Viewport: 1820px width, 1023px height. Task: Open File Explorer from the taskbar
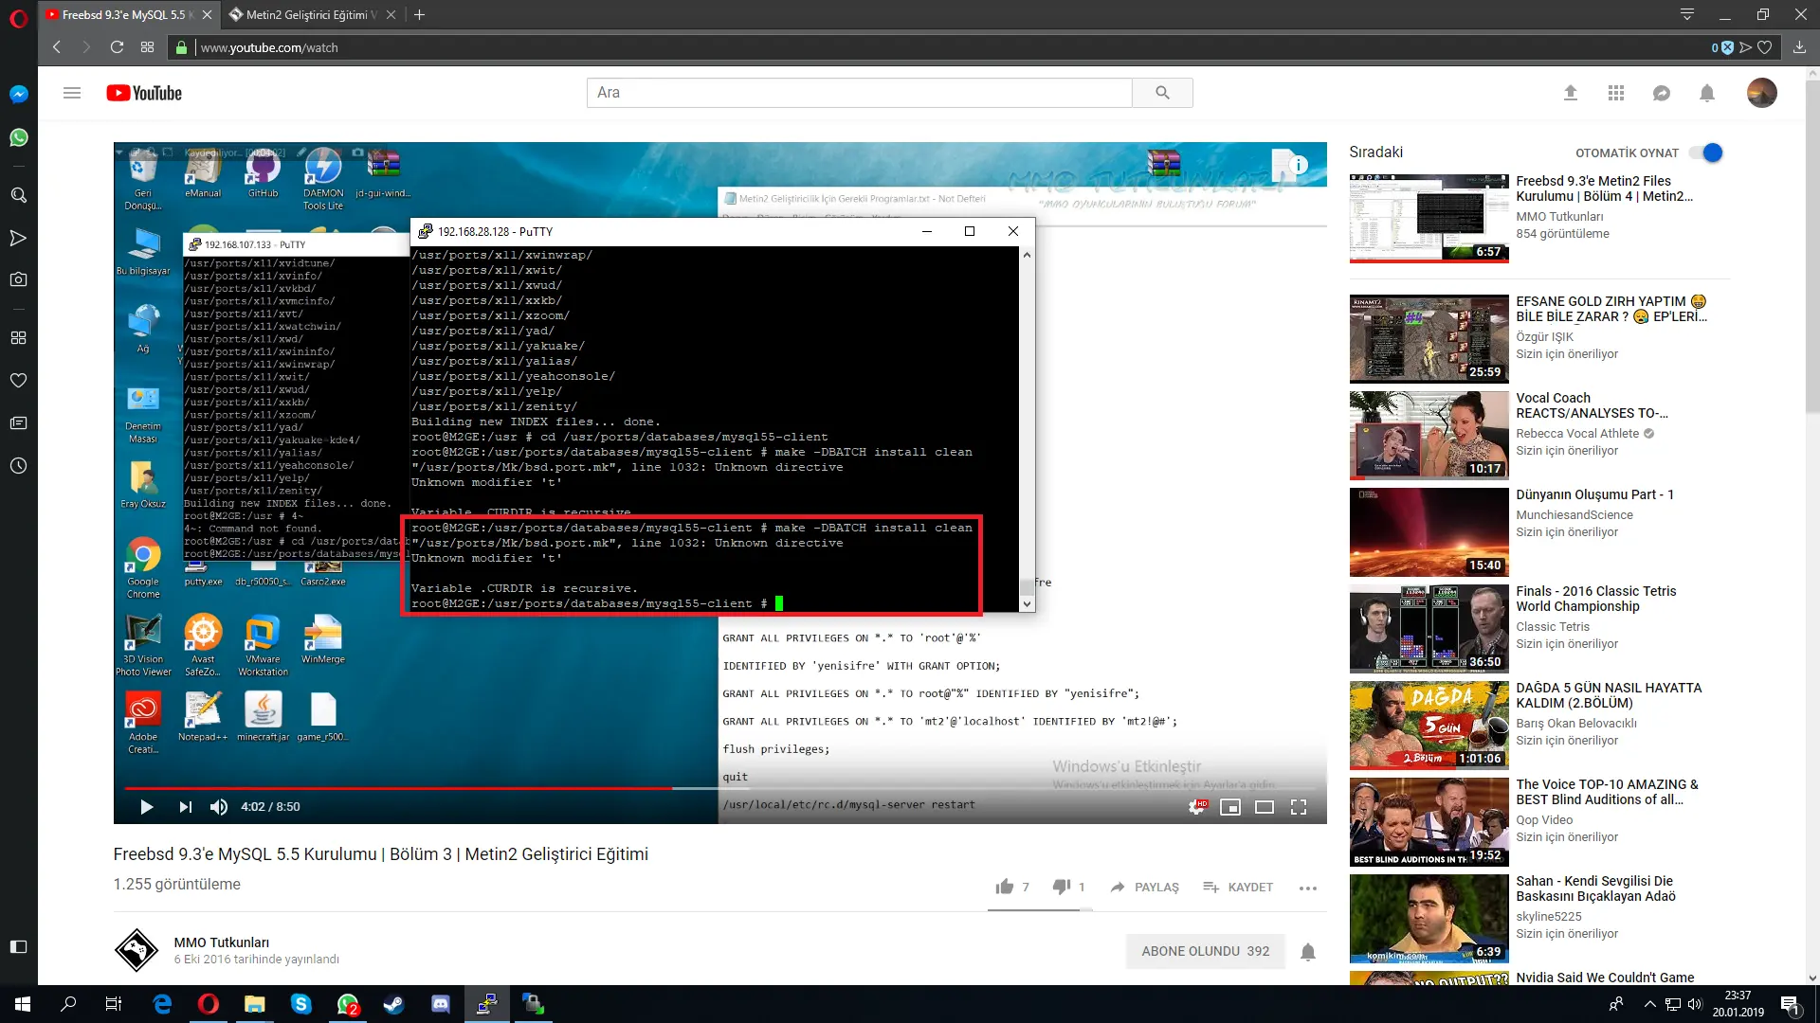pyautogui.click(x=255, y=1004)
